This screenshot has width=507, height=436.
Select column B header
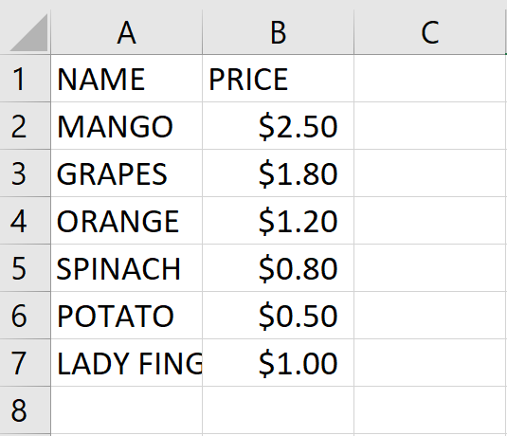point(278,31)
